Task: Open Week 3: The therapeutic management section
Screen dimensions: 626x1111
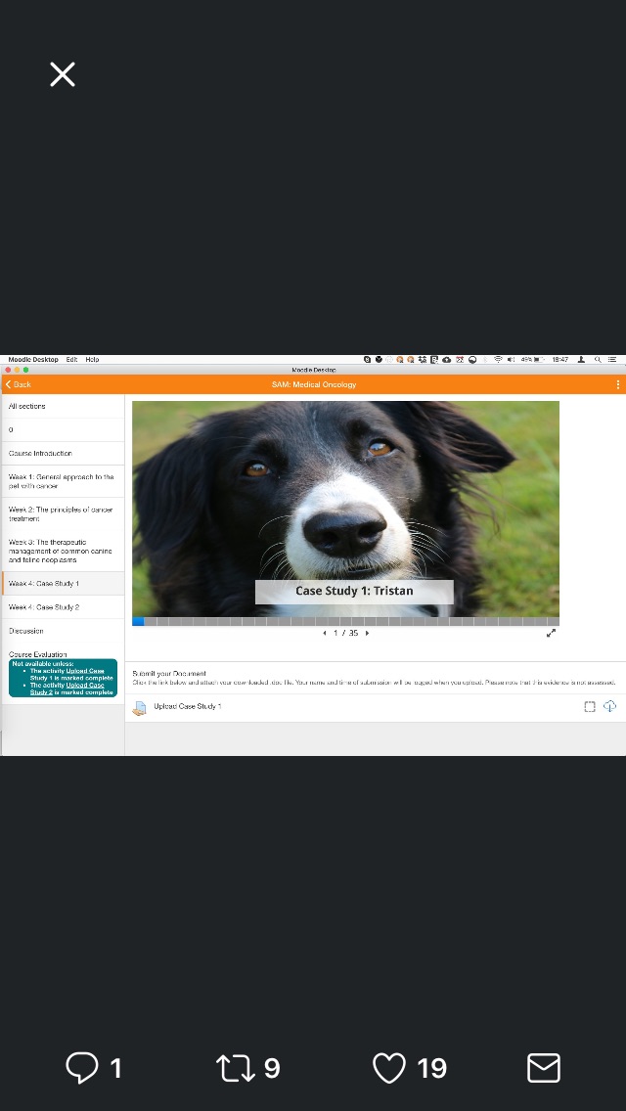Action: (x=64, y=551)
